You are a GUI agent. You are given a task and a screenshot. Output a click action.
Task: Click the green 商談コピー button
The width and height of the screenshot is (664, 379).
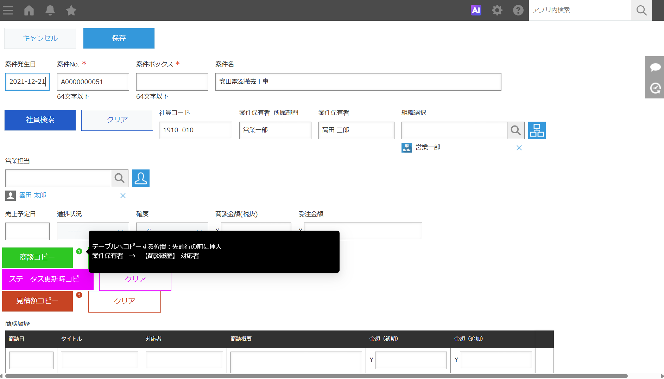tap(37, 257)
